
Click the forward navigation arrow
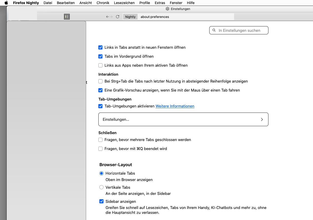point(111,17)
